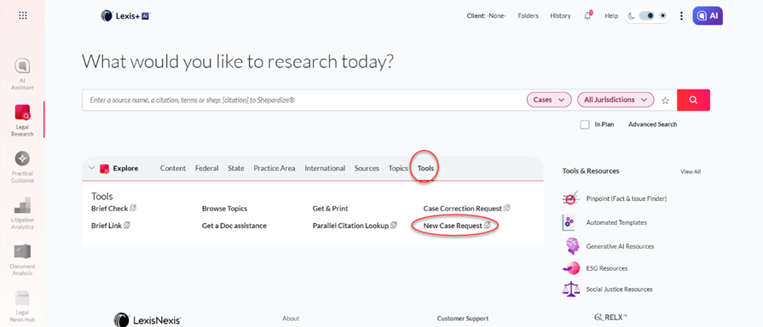Toggle the dark/light theme switch

(647, 16)
